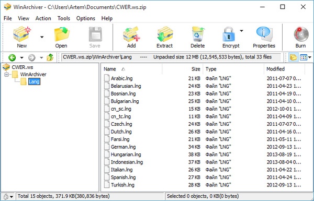Open back history dropdown arrow
This screenshot has width=314, height=201.
point(21,58)
